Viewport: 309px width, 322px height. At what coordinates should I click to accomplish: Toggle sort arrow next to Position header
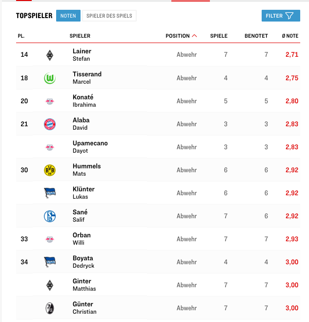pyautogui.click(x=194, y=36)
